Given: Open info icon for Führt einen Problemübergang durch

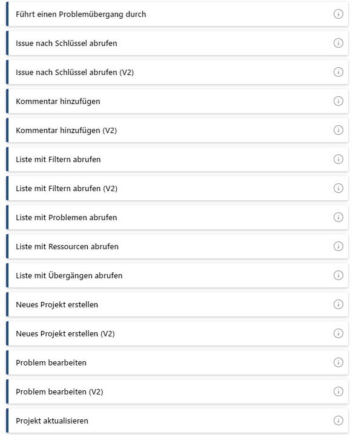Looking at the screenshot, I should click(x=338, y=14).
